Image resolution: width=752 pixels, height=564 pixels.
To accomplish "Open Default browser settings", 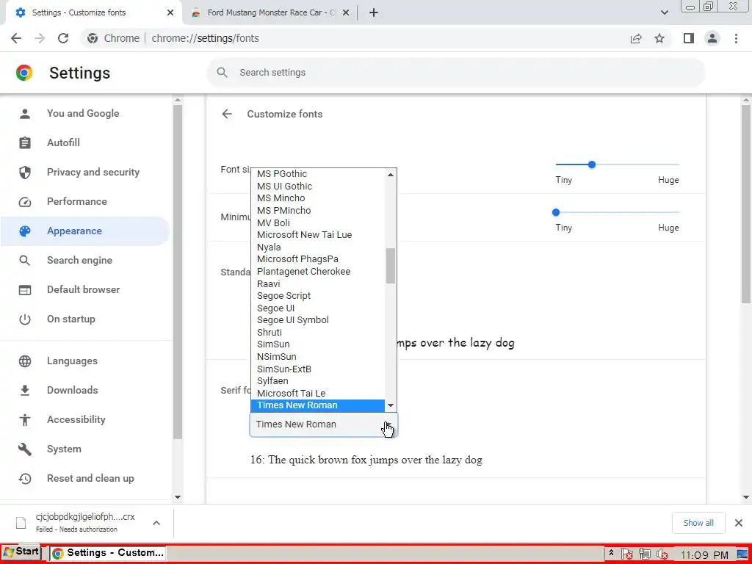I will [85, 289].
